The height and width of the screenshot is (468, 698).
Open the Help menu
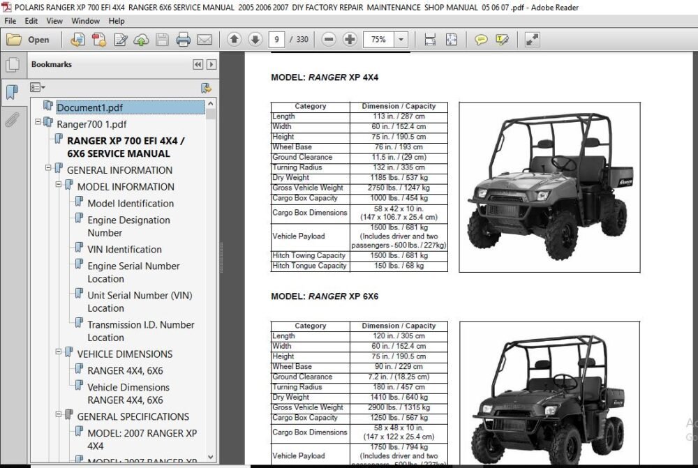click(117, 21)
